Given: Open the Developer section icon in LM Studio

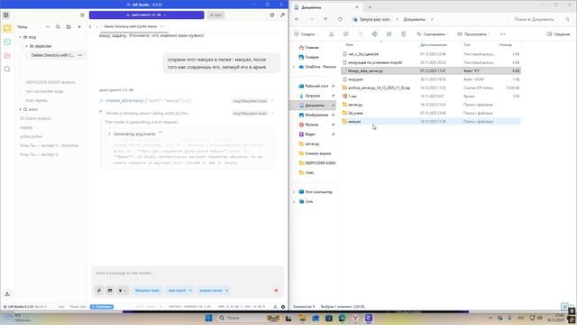Looking at the screenshot, I should (x=7, y=42).
